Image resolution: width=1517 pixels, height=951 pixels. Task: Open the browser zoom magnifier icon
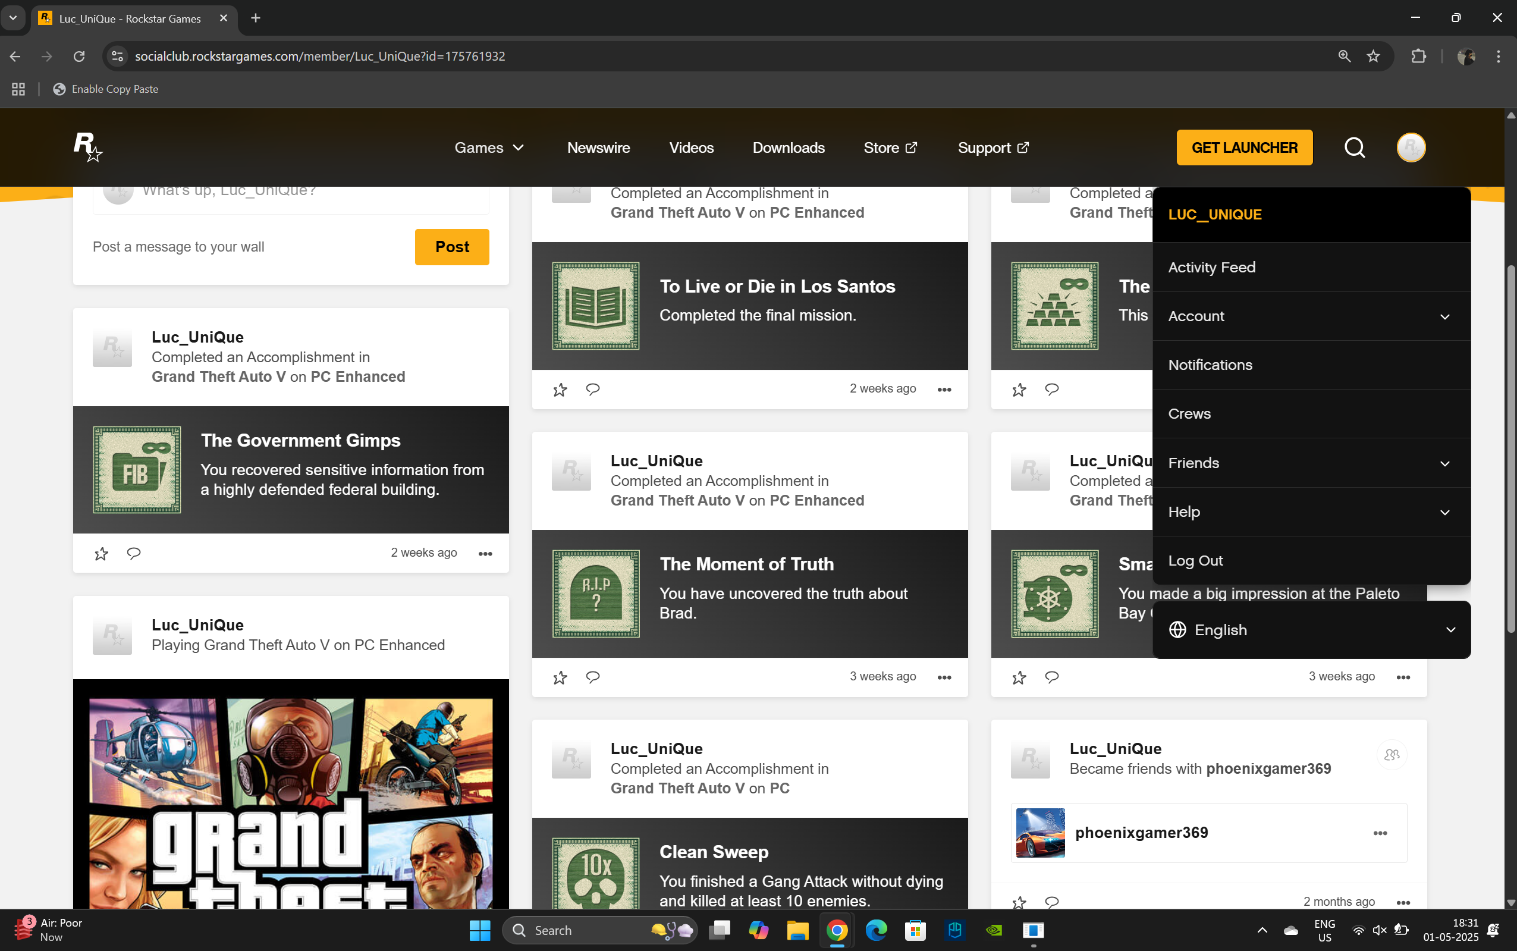[1344, 56]
